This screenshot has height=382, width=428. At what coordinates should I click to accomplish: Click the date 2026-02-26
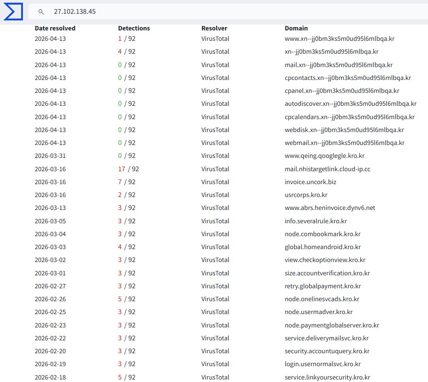50,299
